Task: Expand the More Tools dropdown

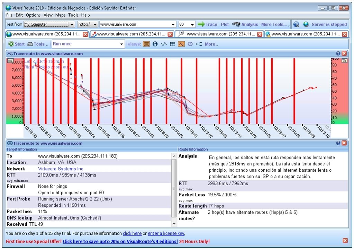Action: coord(275,24)
